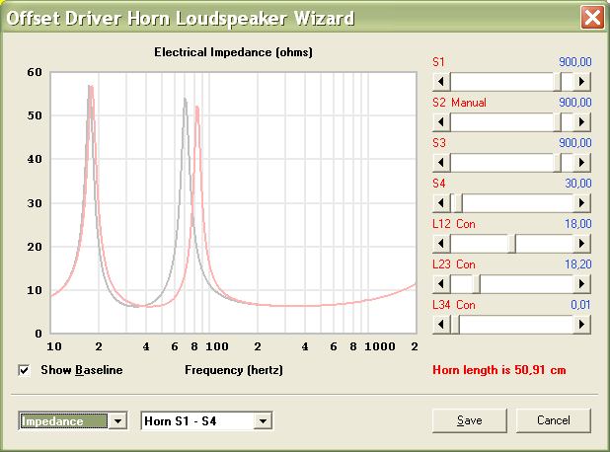The width and height of the screenshot is (610, 452).
Task: Click the S2 slider right arrow
Action: (x=581, y=122)
